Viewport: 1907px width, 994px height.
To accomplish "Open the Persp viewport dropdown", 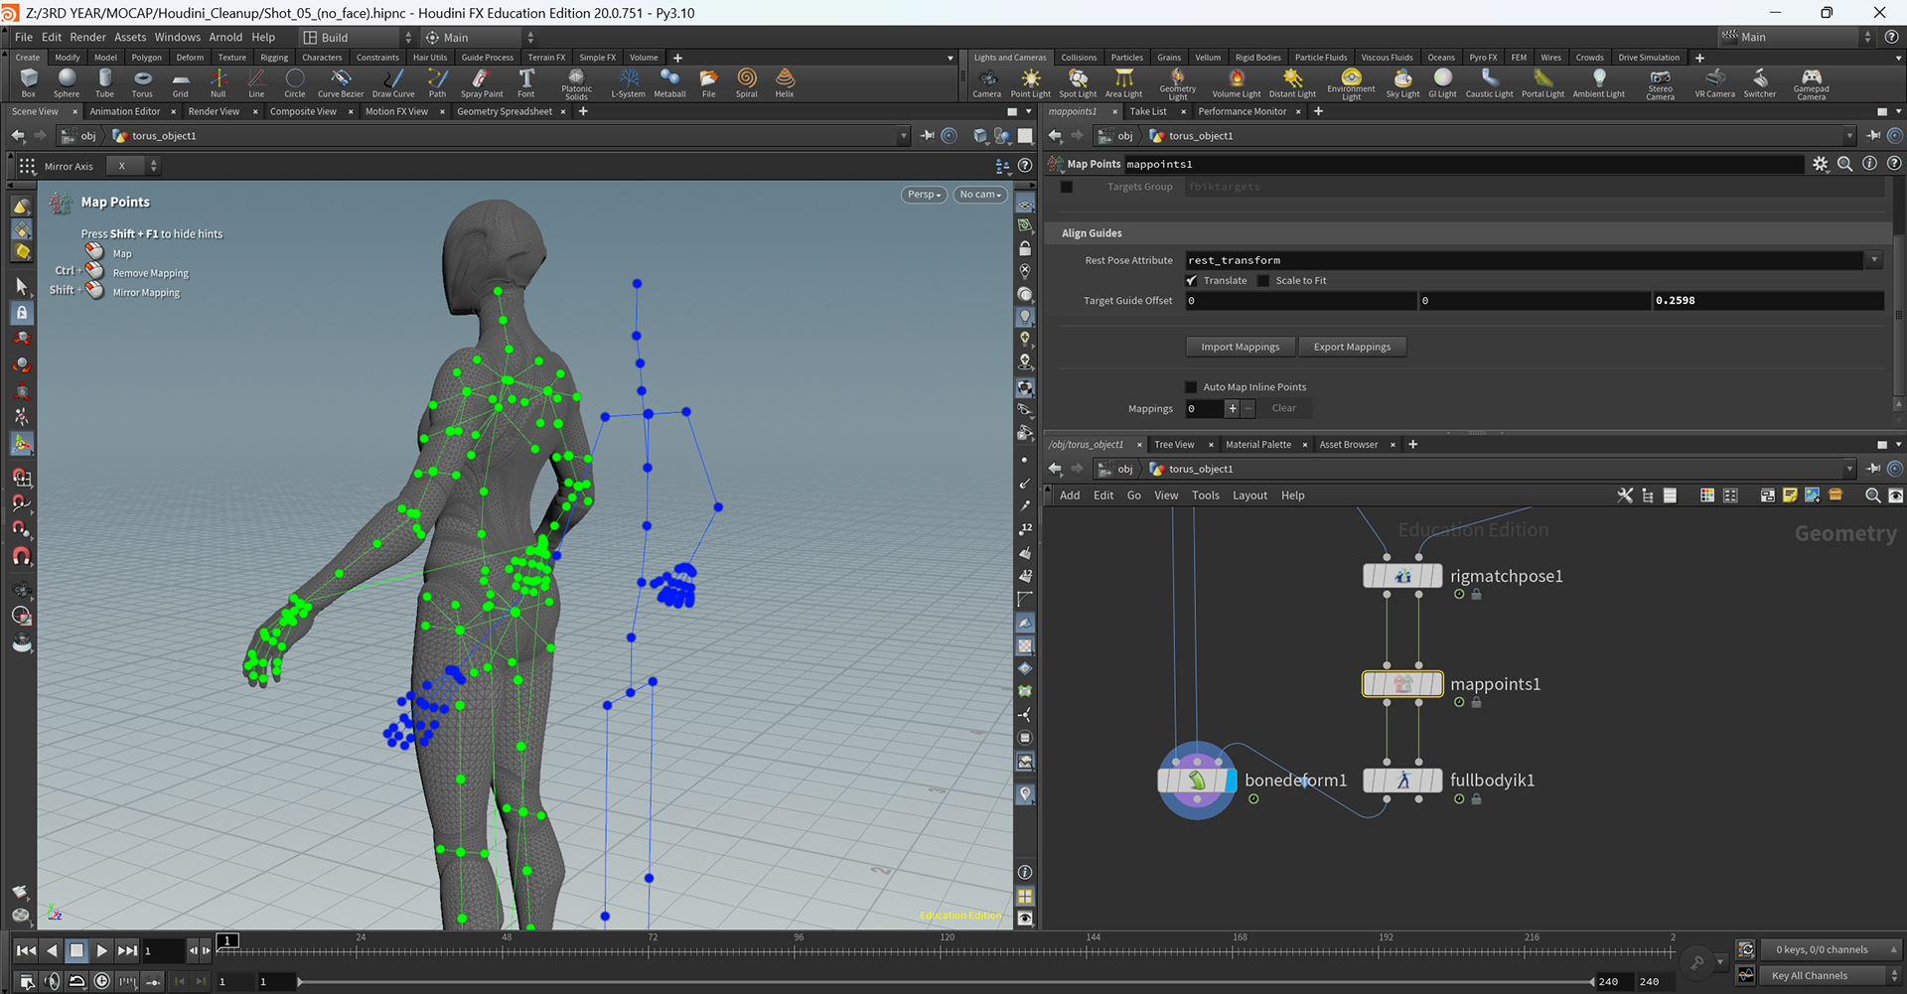I will click(924, 195).
